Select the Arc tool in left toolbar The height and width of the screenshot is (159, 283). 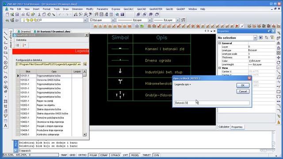click(x=6, y=58)
